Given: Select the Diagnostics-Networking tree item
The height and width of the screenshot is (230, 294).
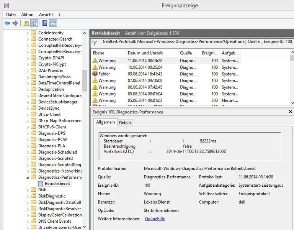Looking at the screenshot, I should click(x=60, y=171).
